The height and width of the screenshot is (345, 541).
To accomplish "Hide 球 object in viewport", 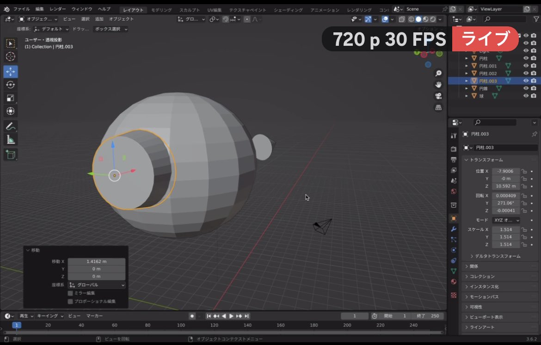I will point(526,96).
